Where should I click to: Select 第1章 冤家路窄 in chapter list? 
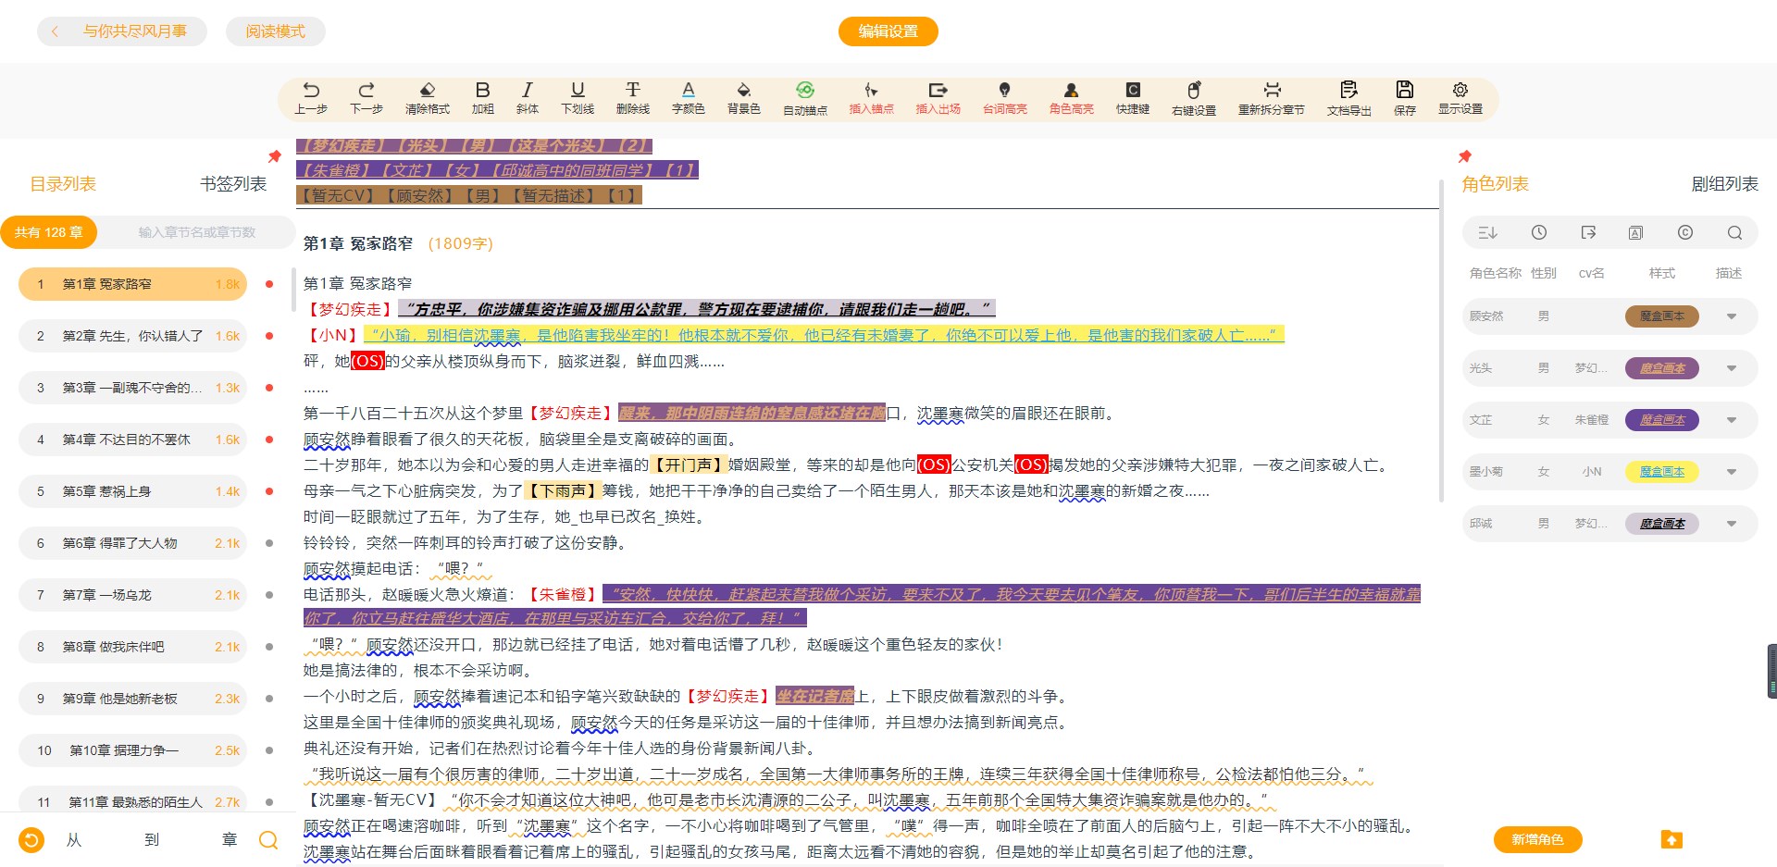(132, 284)
